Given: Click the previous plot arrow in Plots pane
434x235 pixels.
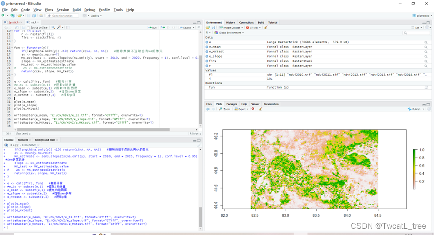Looking at the screenshot, I should pos(208,109).
